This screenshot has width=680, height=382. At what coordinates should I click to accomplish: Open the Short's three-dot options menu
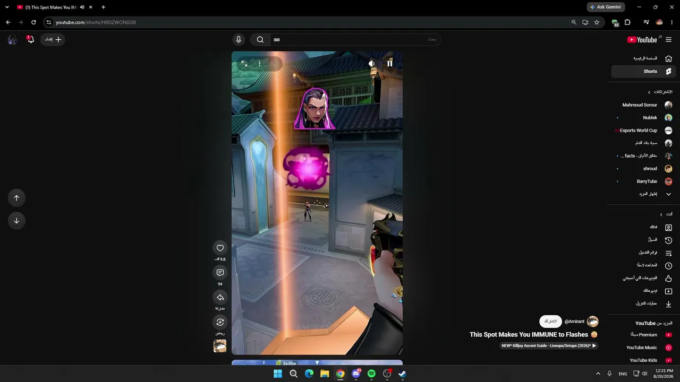tap(259, 63)
